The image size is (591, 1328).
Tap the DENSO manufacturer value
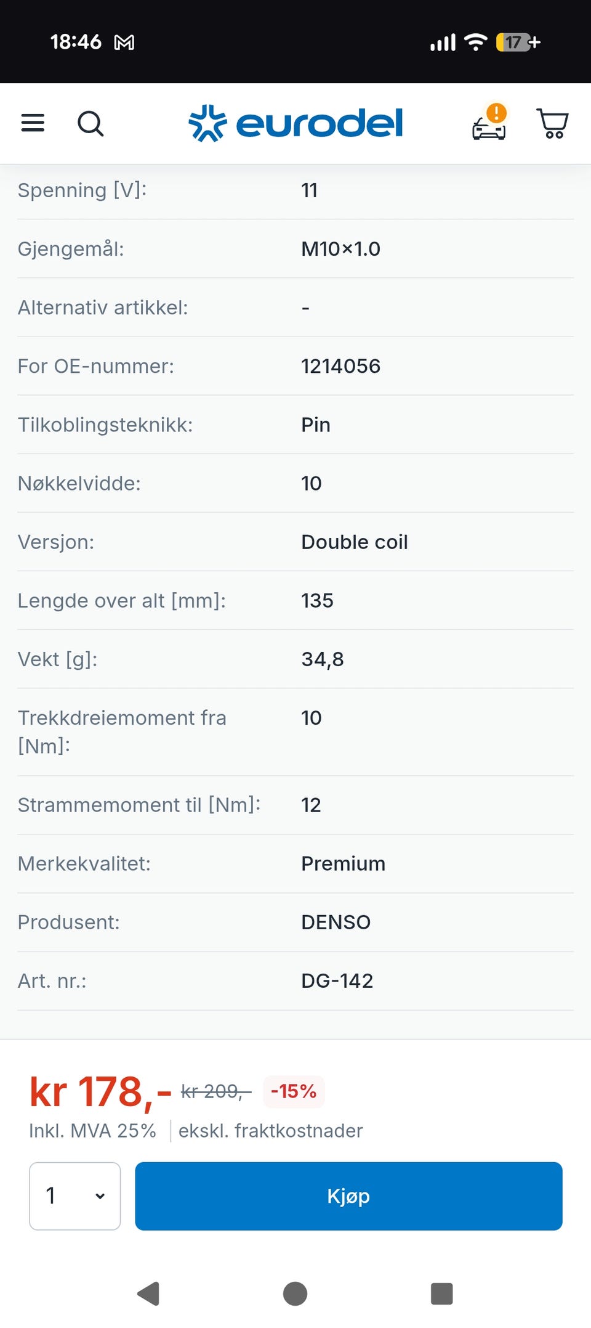click(336, 922)
